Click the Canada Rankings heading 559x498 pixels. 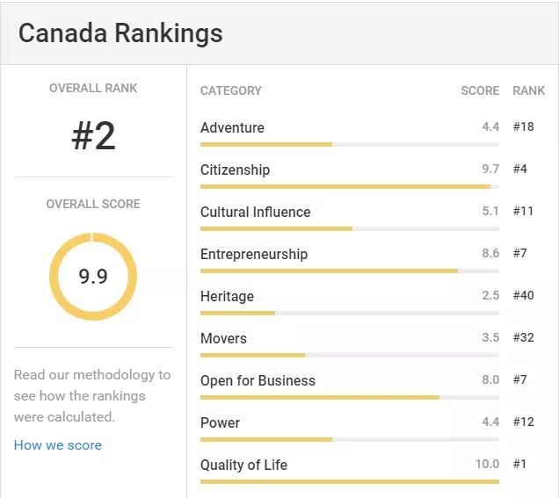pos(120,33)
